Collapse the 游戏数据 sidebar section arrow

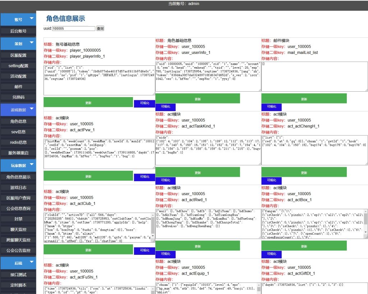(32, 109)
